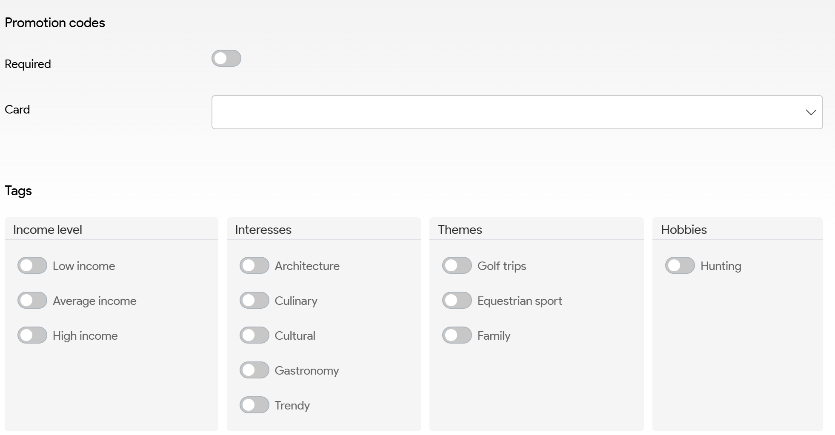
Task: Turn on the Family theme tag
Action: (x=457, y=335)
